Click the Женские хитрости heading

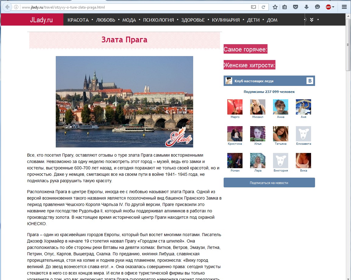point(249,65)
